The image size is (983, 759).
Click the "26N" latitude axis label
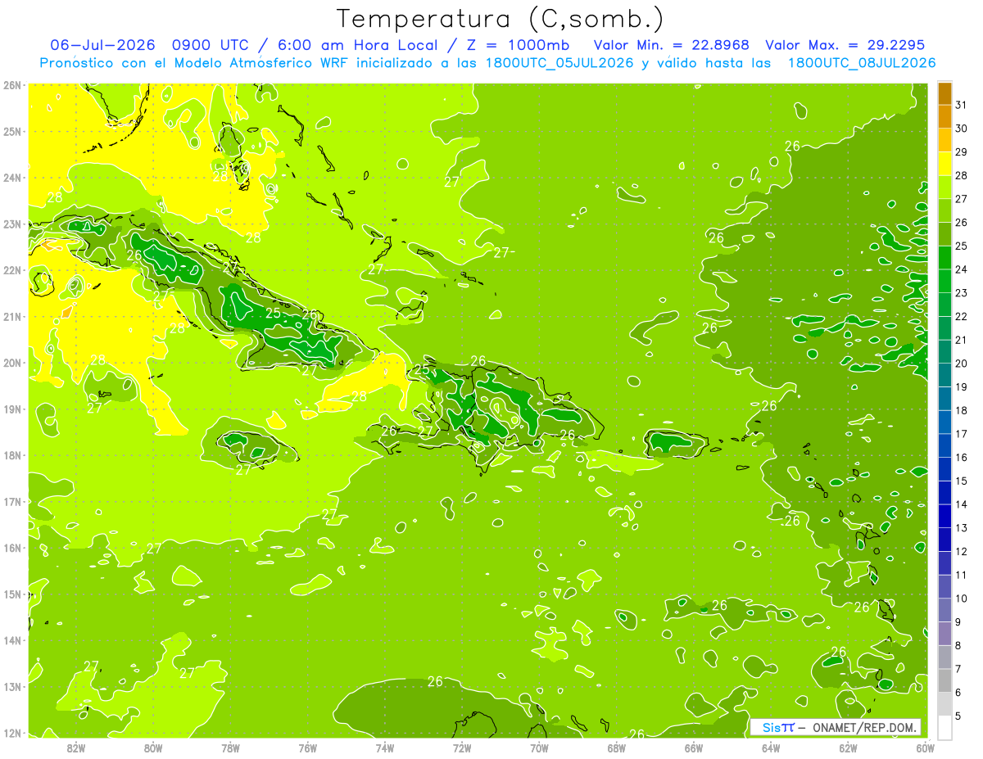[x=12, y=85]
